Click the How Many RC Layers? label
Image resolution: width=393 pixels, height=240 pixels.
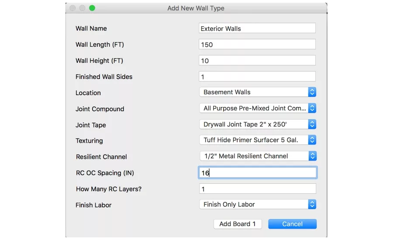109,189
